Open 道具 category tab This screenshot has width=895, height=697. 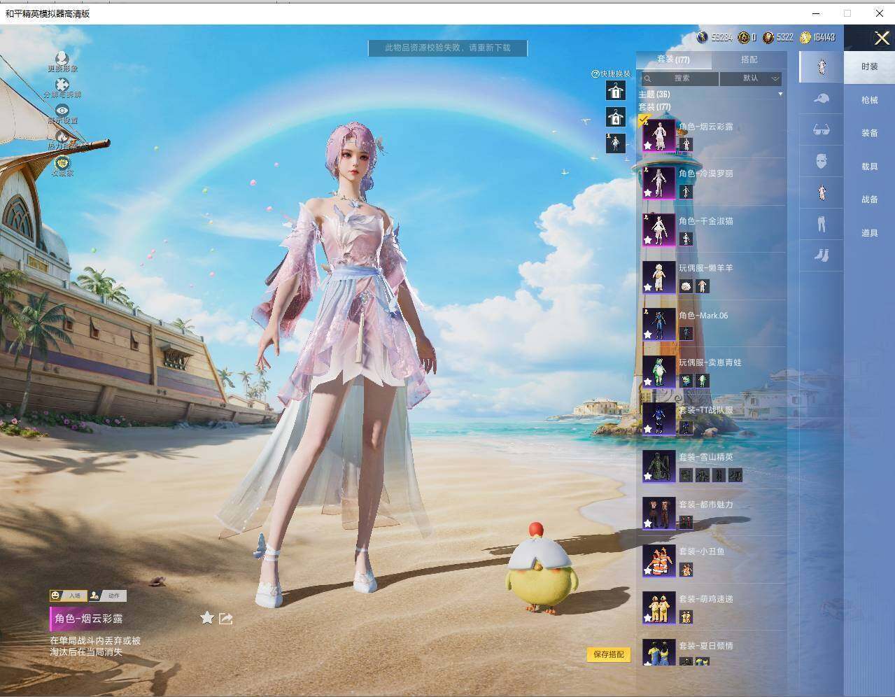[x=869, y=233]
